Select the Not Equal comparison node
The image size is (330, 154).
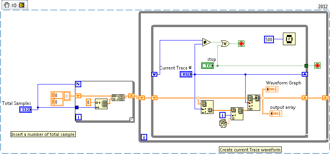point(206,42)
